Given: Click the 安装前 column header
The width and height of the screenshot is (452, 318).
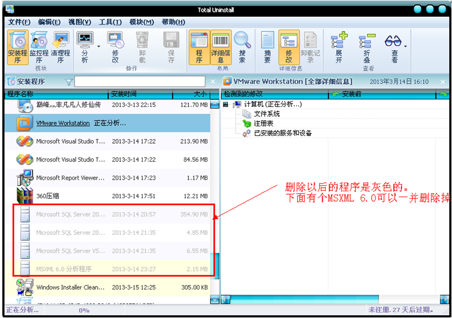Looking at the screenshot, I should [382, 94].
